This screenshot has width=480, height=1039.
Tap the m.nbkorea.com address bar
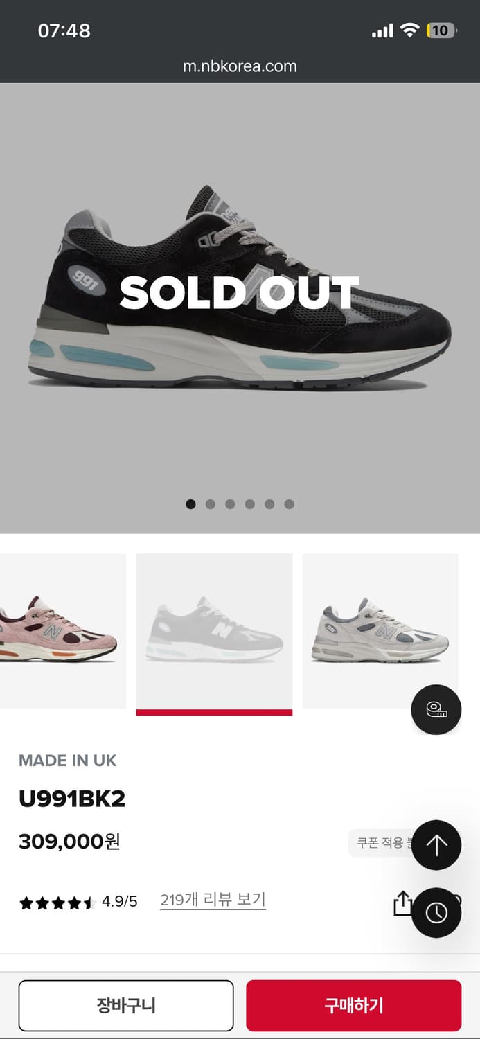(x=240, y=66)
